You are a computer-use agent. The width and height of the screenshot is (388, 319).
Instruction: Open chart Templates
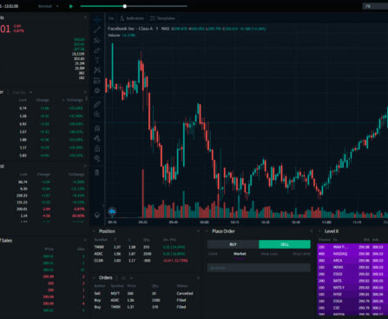pyautogui.click(x=162, y=18)
